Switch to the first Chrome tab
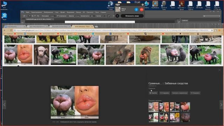 click(15, 27)
